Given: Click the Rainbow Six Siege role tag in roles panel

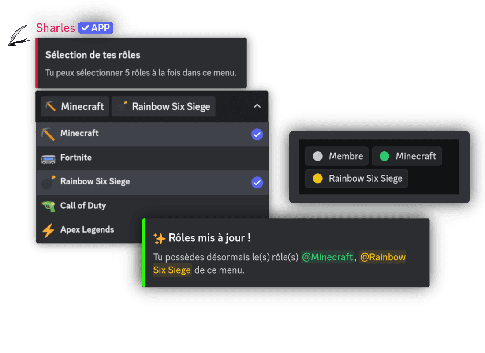Looking at the screenshot, I should click(357, 178).
